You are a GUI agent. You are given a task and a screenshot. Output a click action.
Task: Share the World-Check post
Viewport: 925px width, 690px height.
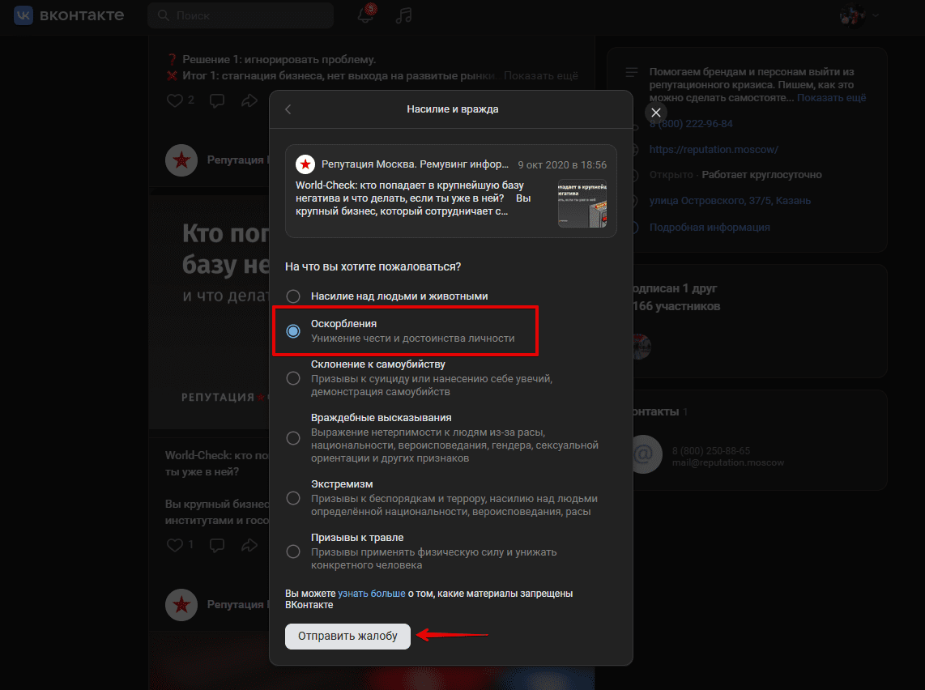[x=249, y=546]
